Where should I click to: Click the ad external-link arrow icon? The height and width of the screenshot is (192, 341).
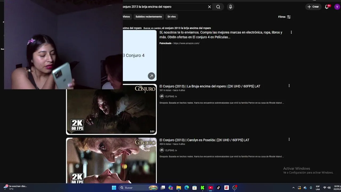point(151,76)
